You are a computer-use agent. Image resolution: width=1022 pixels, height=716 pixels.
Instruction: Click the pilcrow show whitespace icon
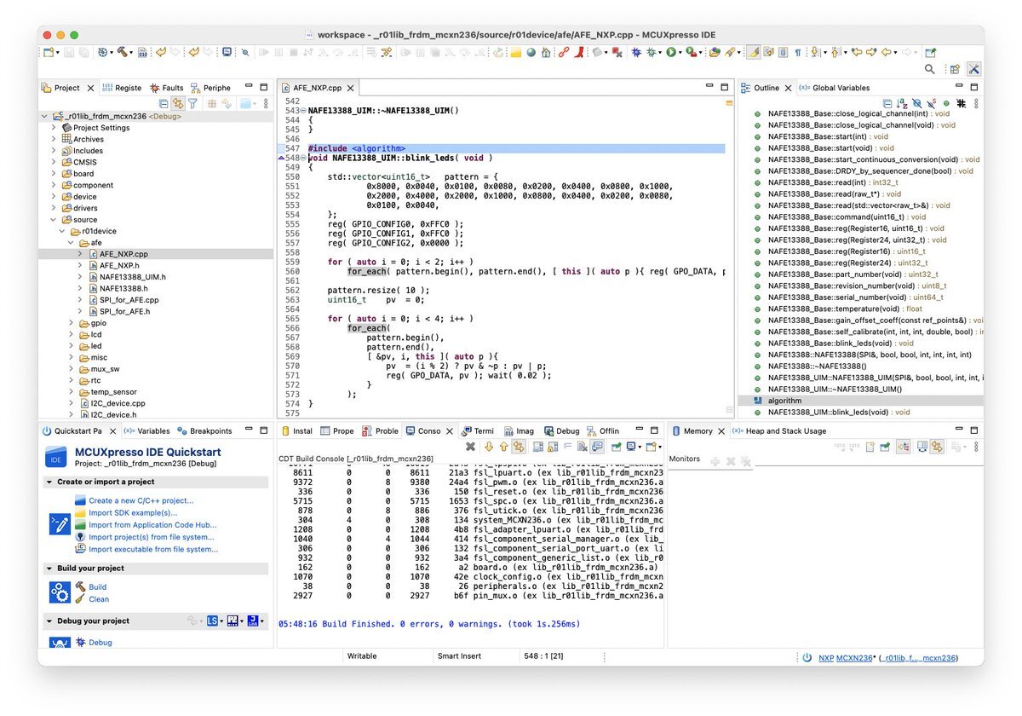click(x=798, y=52)
